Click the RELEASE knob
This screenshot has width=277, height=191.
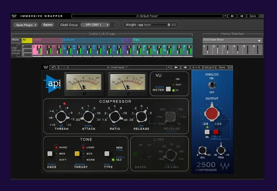point(141,116)
